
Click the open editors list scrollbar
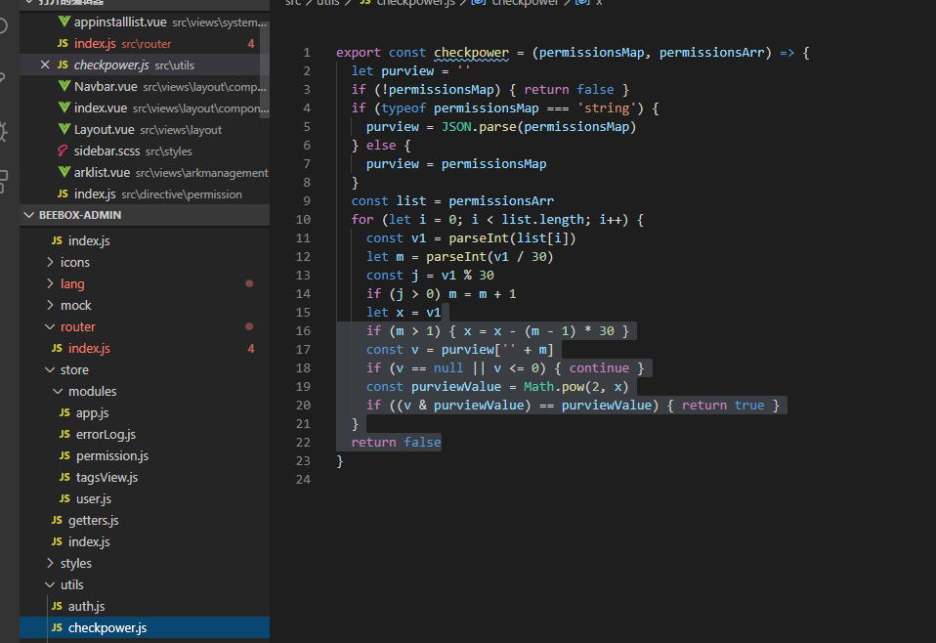pos(266,68)
